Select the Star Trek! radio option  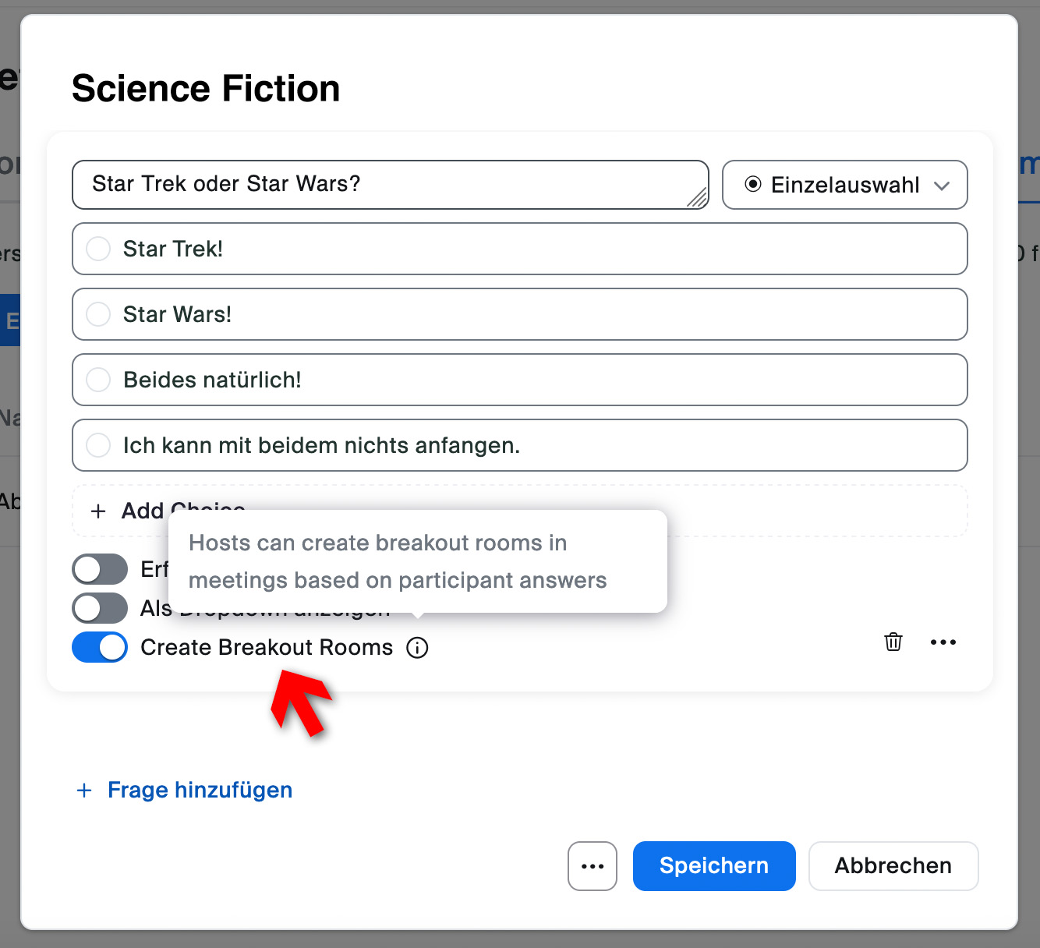(x=98, y=249)
